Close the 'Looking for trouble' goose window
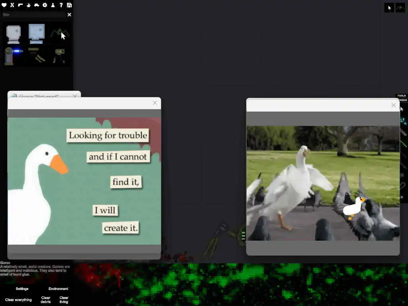The height and width of the screenshot is (306, 408). 155,103
